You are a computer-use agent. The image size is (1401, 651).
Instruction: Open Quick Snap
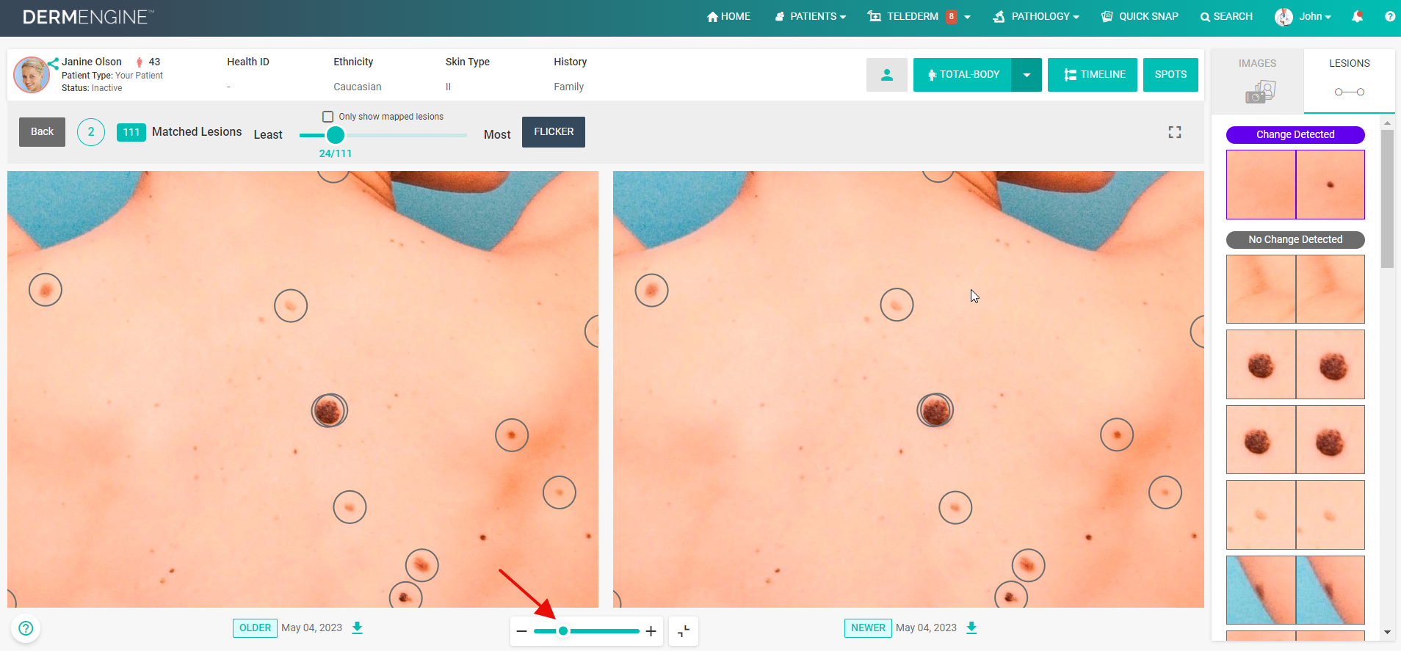(x=1140, y=16)
